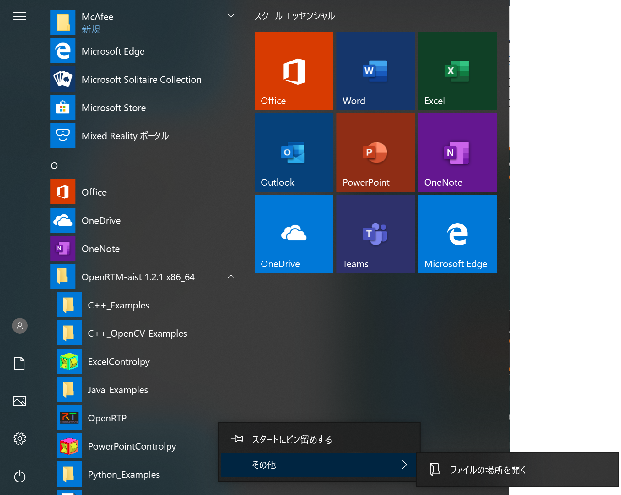Select スタートにピン留めする in the context menu
Viewport: 621px width, 495px height.
coord(319,440)
